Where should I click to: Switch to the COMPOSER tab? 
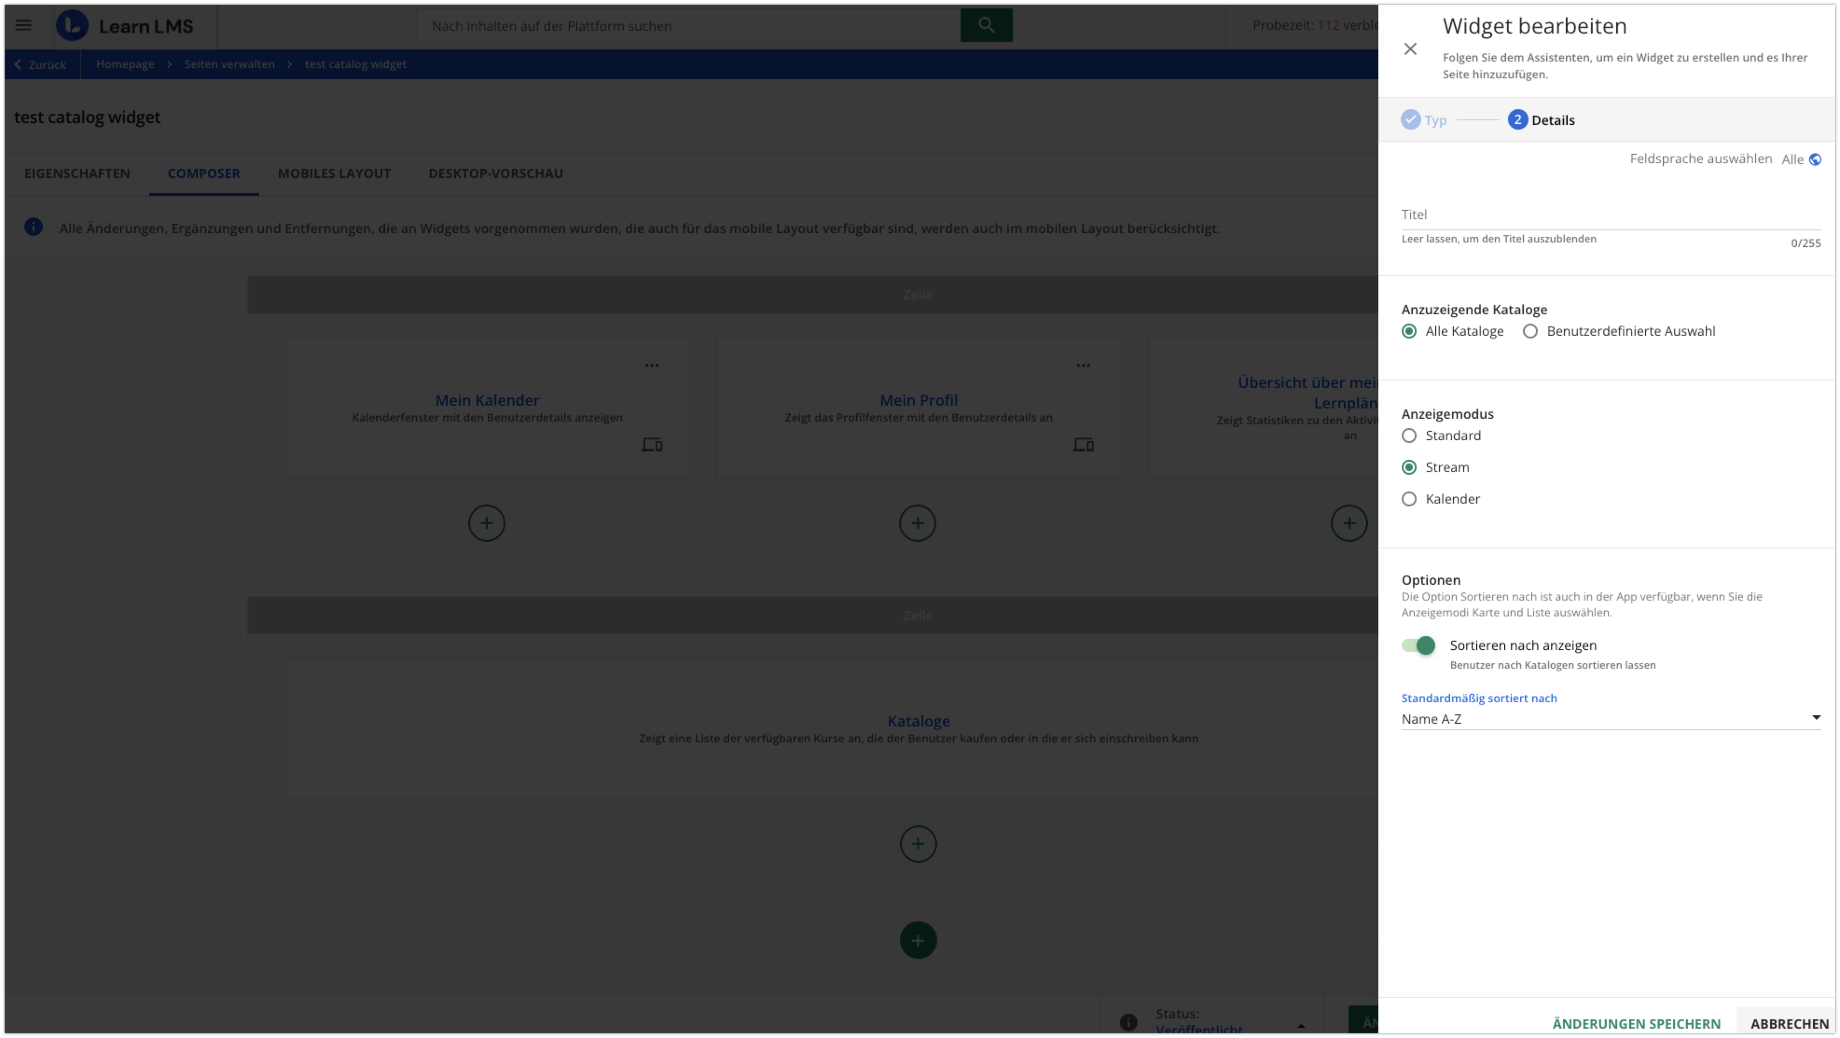[x=204, y=173]
